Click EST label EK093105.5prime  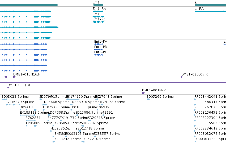click(79, 134)
